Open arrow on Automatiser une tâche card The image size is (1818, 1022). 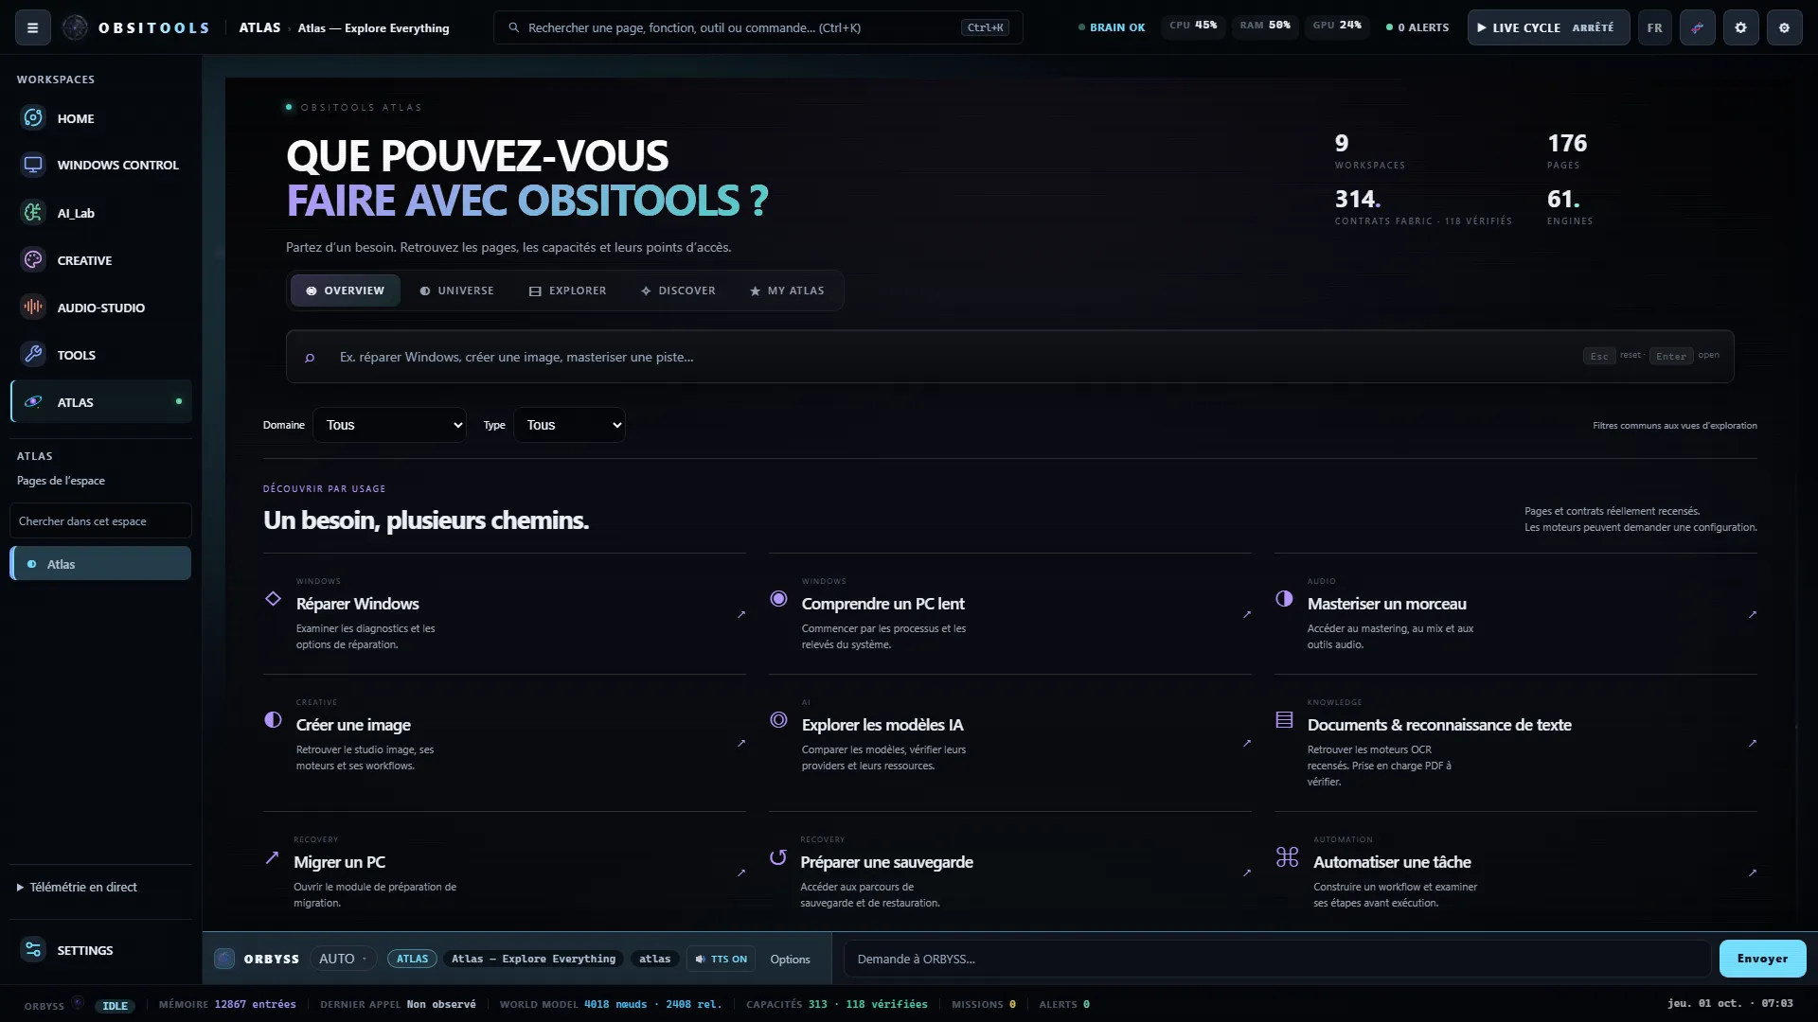tap(1753, 873)
